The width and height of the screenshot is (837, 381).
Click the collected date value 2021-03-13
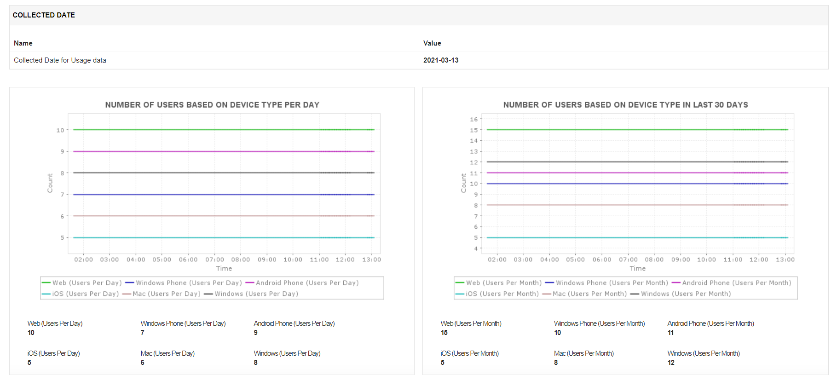(441, 60)
